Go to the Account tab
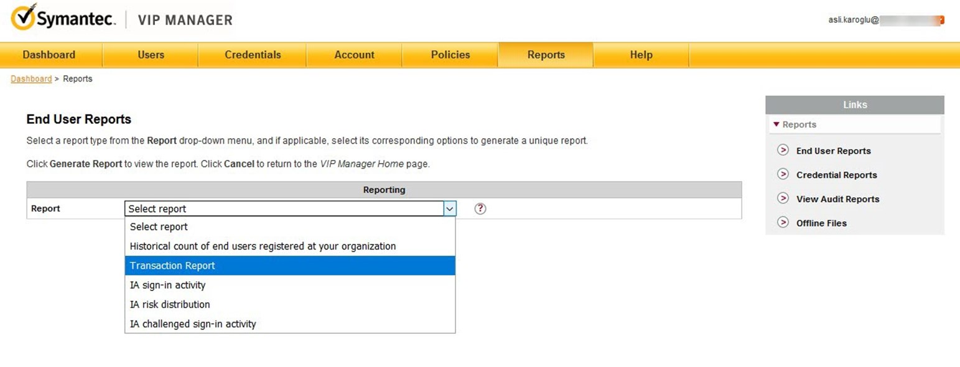This screenshot has height=367, width=960. pos(354,55)
